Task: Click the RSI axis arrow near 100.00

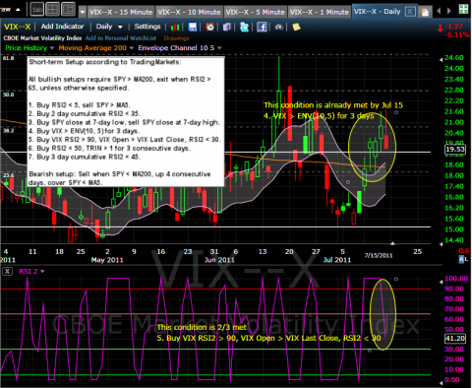Action: [441, 282]
